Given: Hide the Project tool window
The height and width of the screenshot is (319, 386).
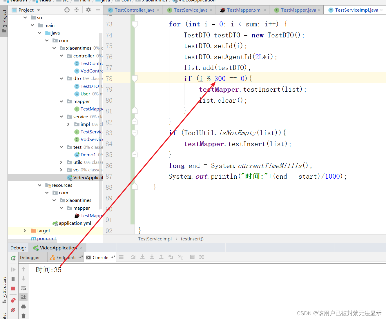Looking at the screenshot, I should (98, 10).
